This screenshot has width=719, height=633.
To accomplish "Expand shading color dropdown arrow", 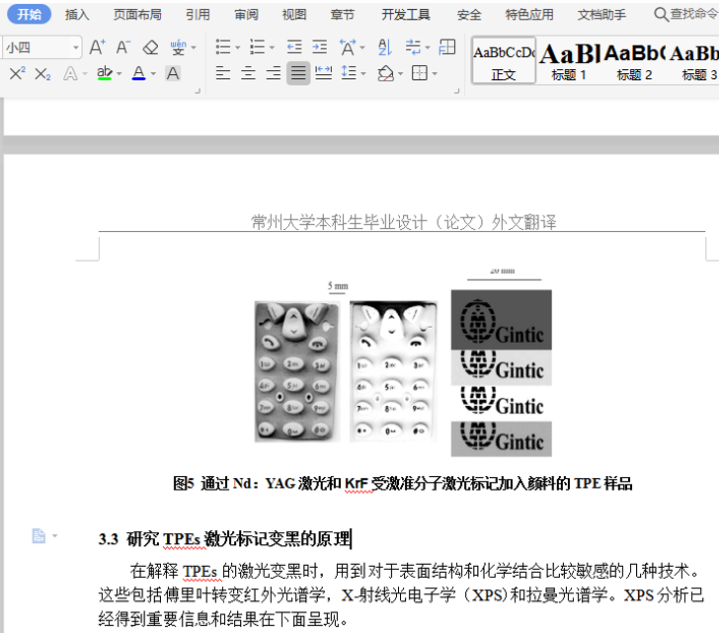I will [x=400, y=73].
